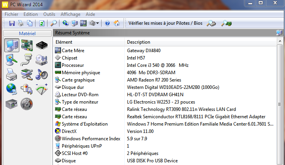Click the Refresh toolbar icon
285x165 pixels.
[42, 23]
